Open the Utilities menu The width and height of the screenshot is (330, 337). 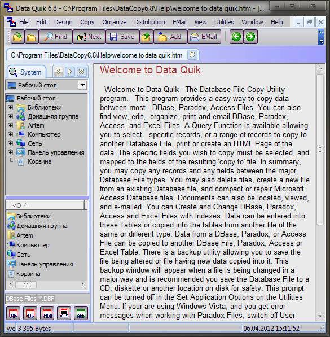click(x=224, y=22)
